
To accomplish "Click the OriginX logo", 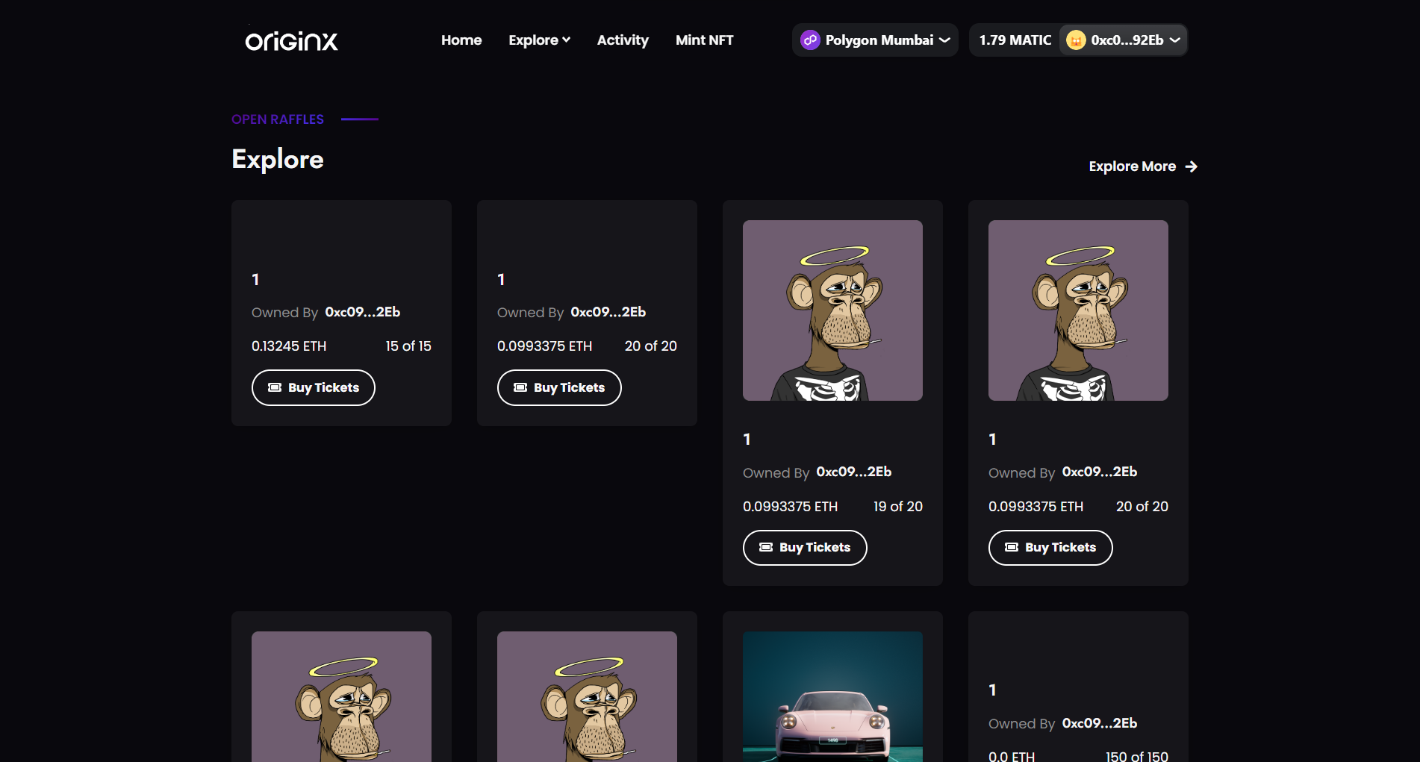I will [291, 40].
